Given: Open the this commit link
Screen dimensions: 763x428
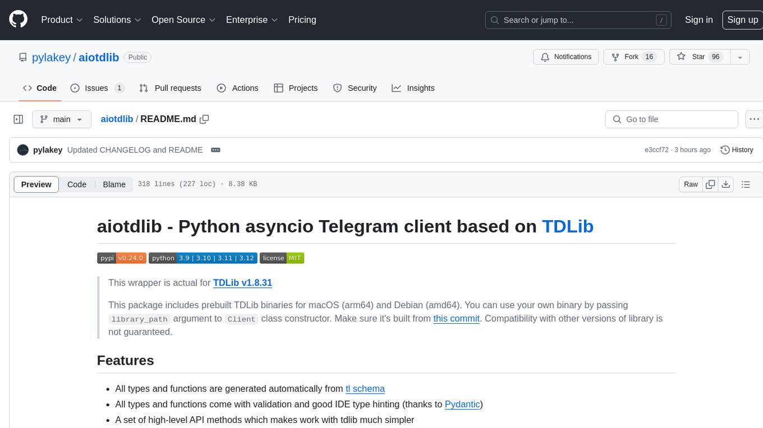Looking at the screenshot, I should pos(456,319).
